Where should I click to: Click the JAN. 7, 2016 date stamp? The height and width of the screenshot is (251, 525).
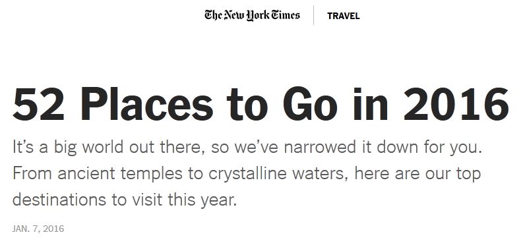click(38, 229)
